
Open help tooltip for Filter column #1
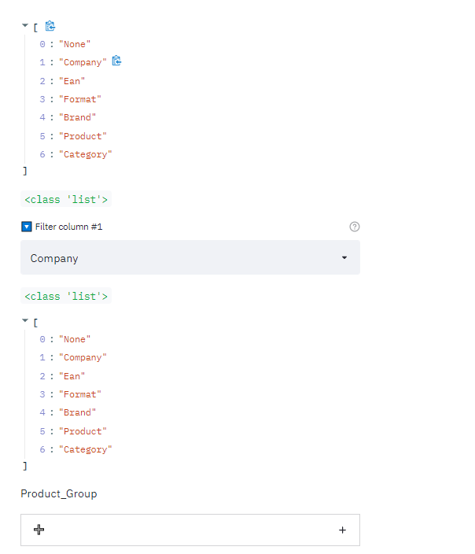[x=354, y=227]
